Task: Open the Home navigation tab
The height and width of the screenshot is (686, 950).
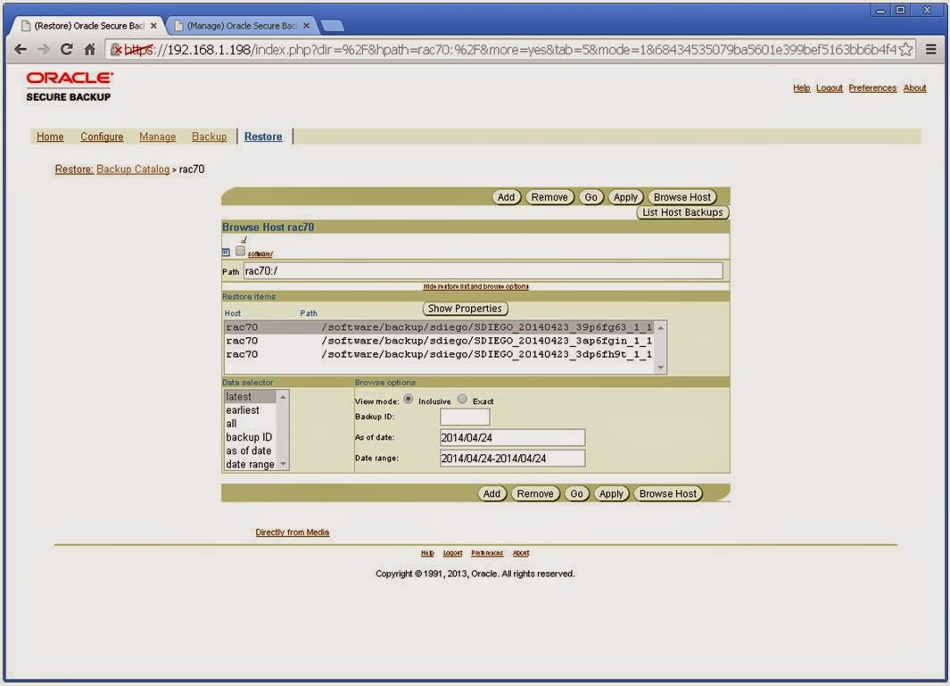Action: pyautogui.click(x=50, y=136)
